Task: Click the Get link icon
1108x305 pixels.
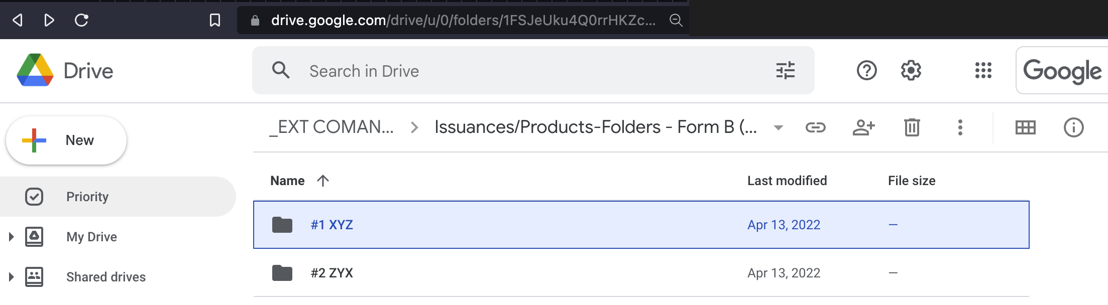Action: point(815,127)
